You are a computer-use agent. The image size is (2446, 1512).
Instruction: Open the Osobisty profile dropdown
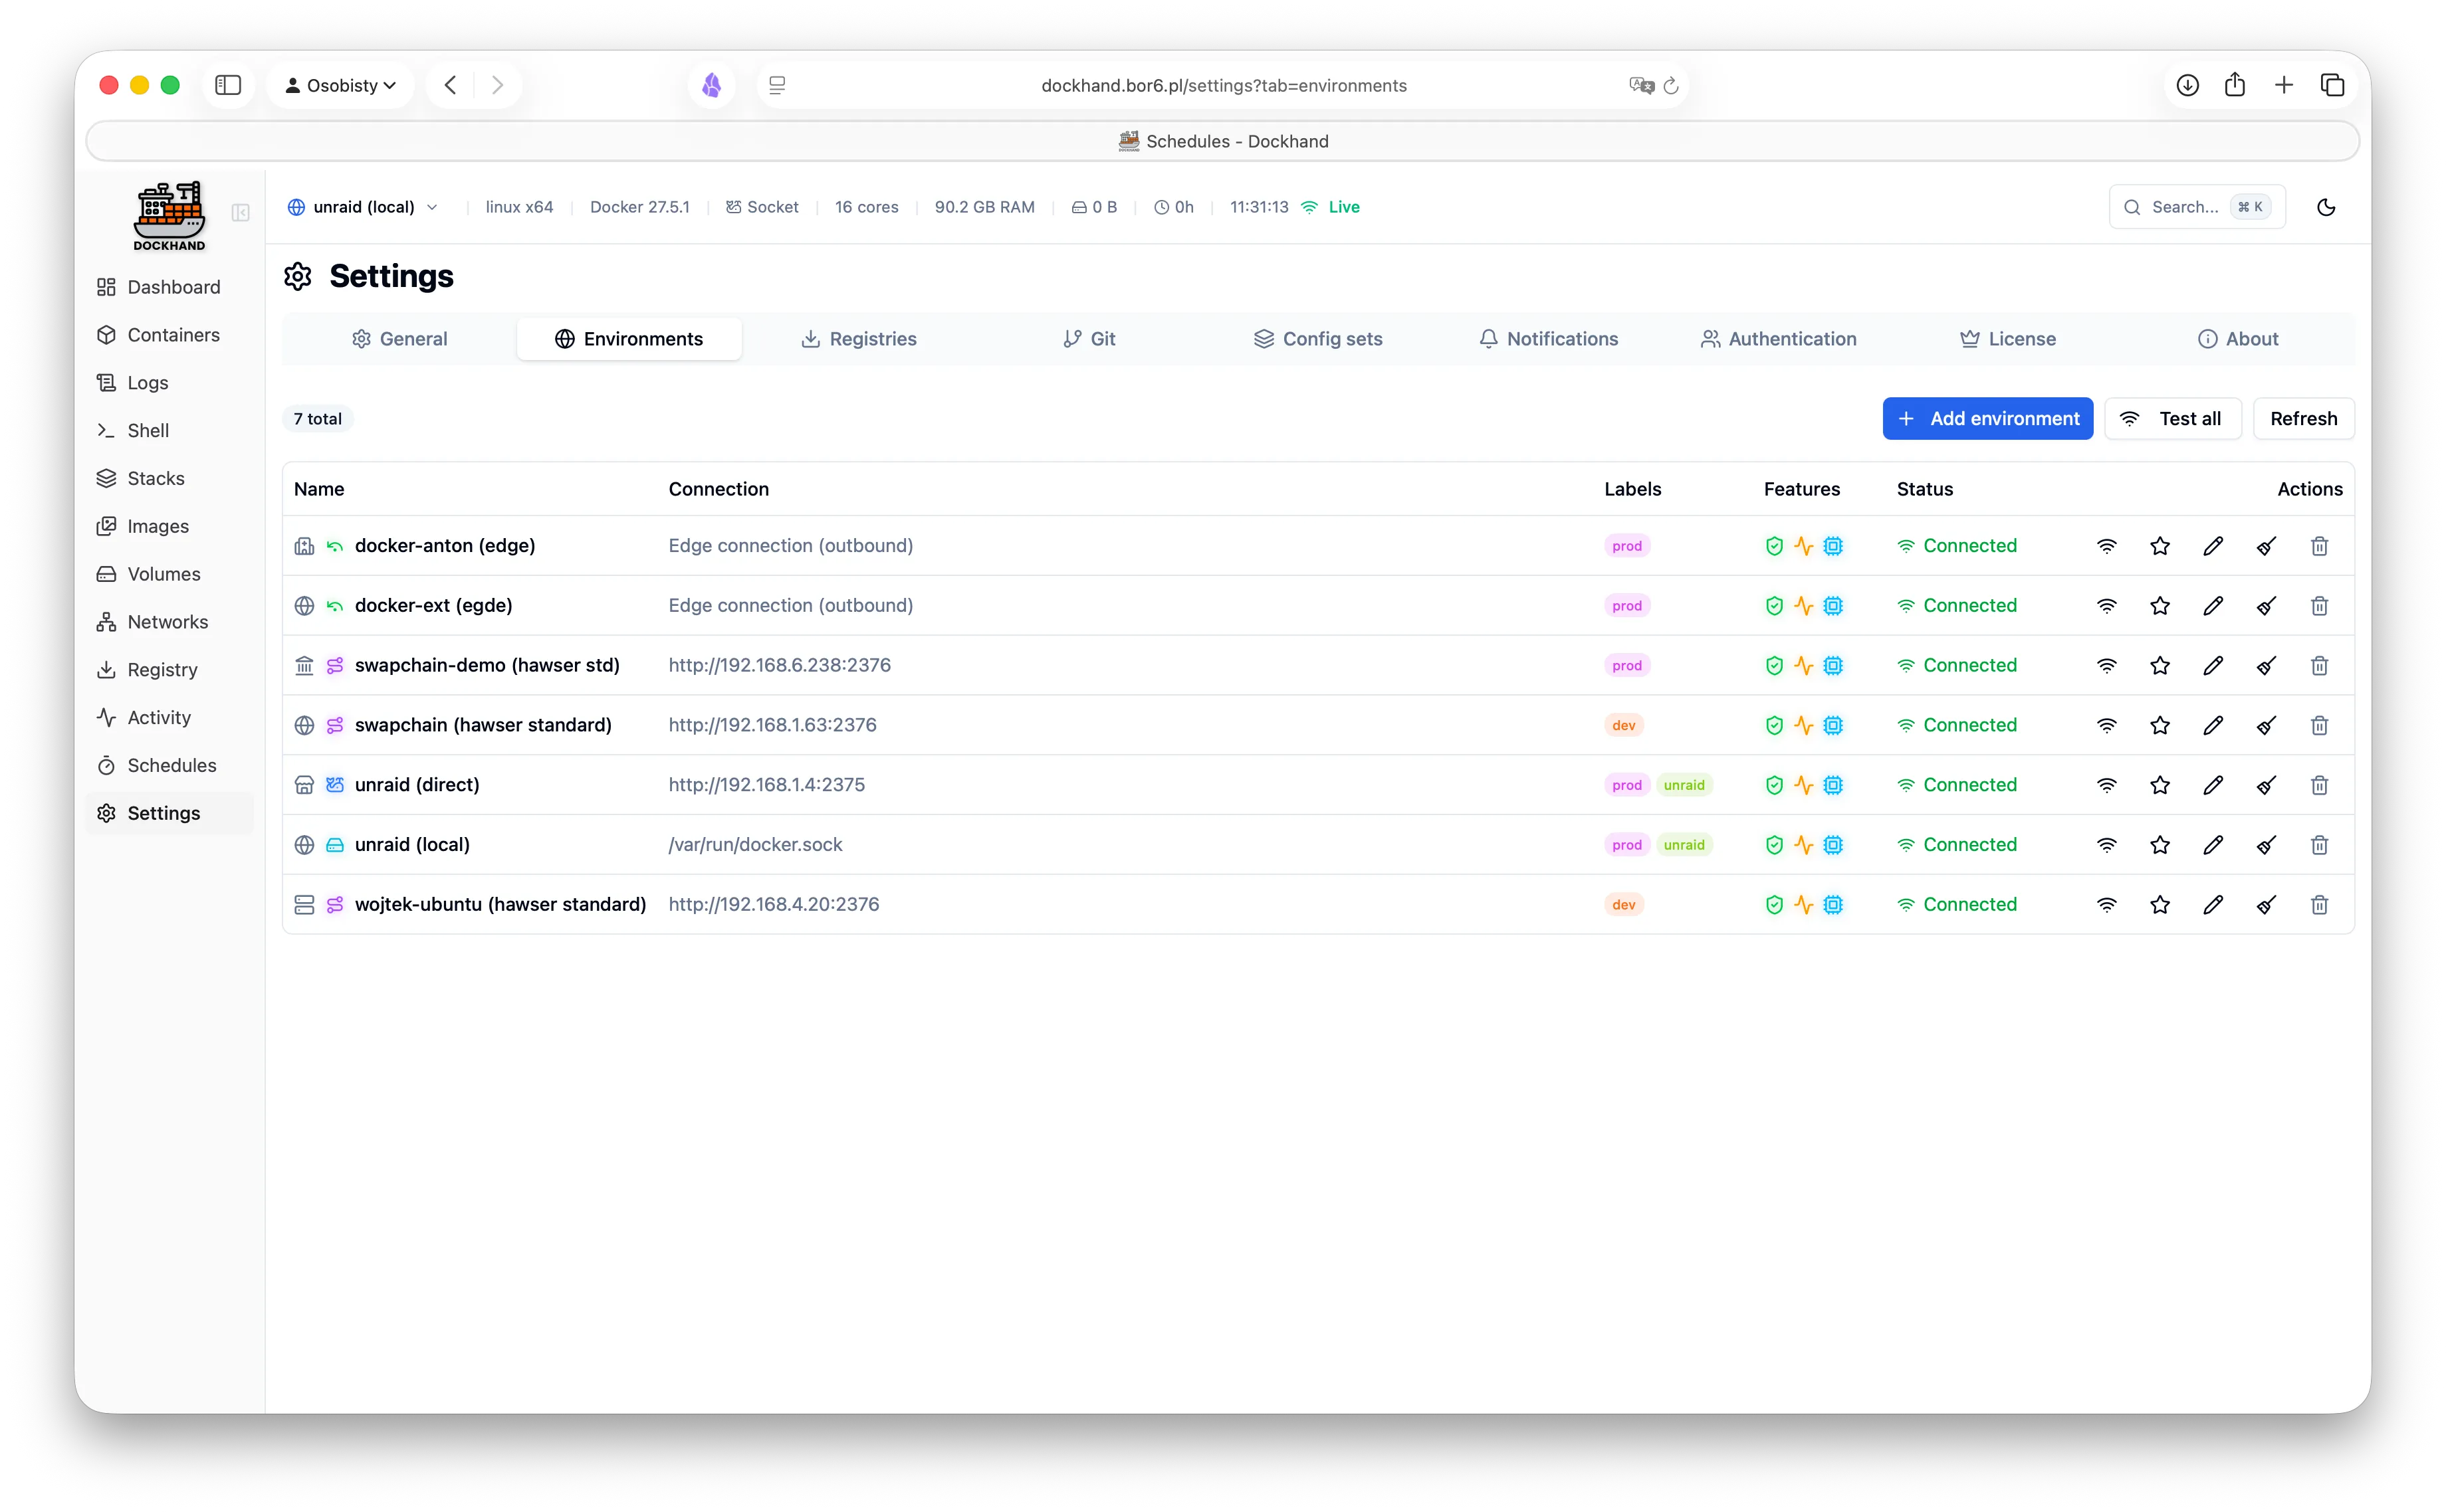point(340,85)
